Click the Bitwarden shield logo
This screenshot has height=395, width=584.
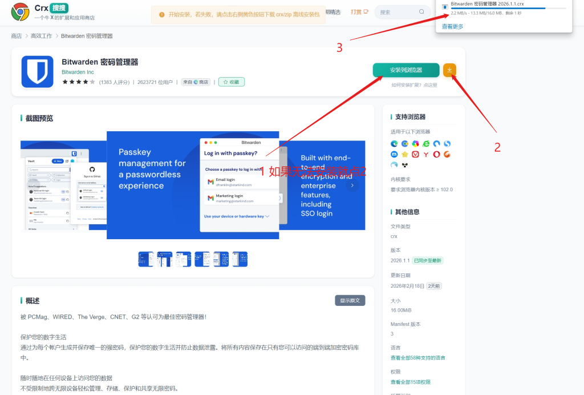click(x=38, y=72)
